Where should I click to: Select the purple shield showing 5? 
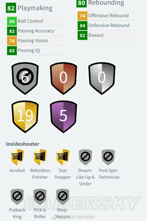[x=63, y=116]
